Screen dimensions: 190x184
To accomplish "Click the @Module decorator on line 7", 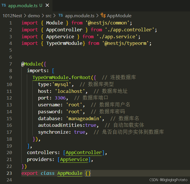I will (31, 64).
